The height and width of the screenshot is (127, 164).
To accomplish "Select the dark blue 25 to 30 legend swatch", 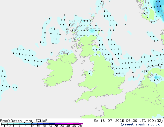I will click(52, 124).
